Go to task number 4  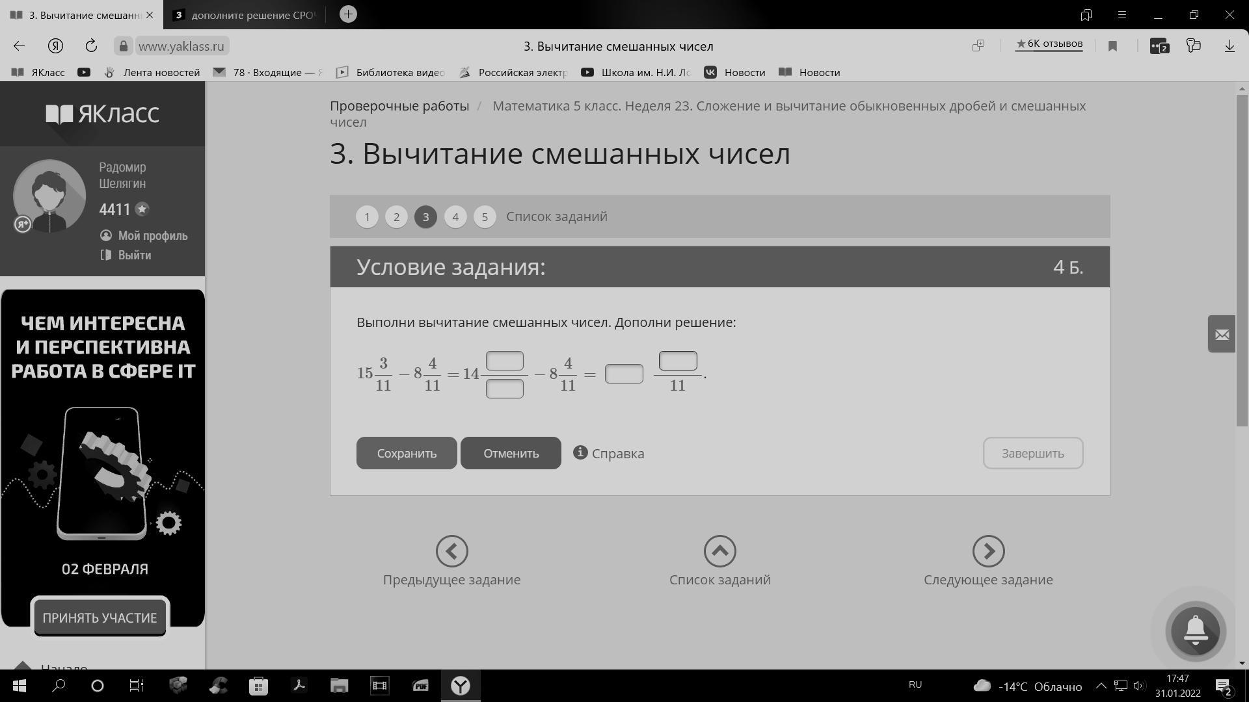pyautogui.click(x=455, y=216)
